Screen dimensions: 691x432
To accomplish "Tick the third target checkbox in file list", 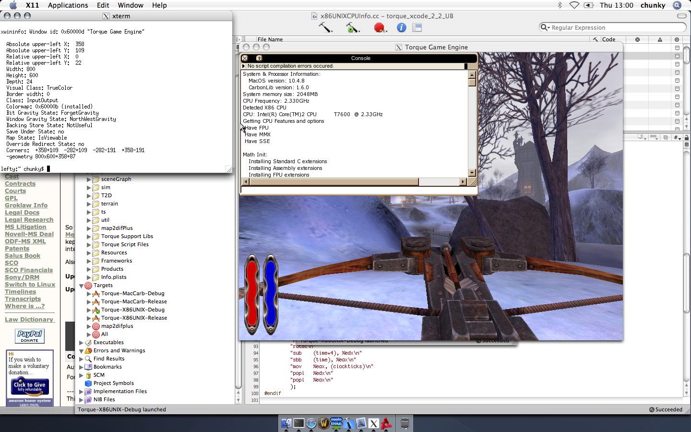I will click(677, 64).
